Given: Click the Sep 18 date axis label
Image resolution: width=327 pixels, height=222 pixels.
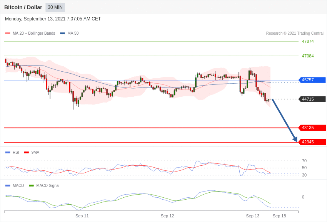Looking at the screenshot, I should point(279,216).
